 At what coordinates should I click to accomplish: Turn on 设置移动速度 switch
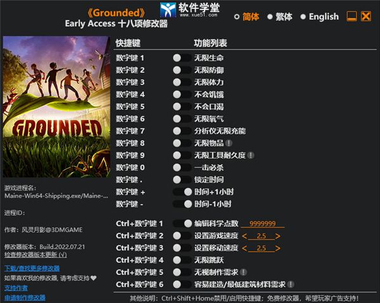point(182,248)
